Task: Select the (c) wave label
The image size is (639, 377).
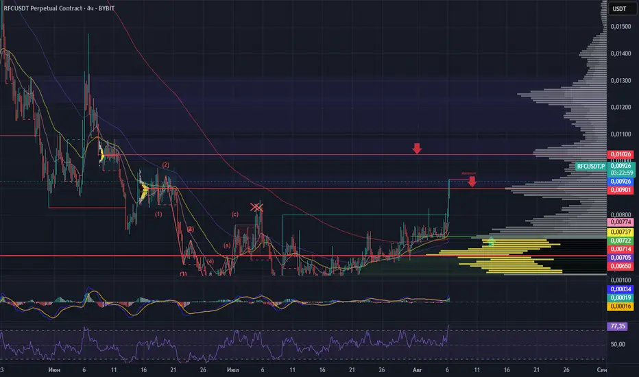Action: (234, 214)
